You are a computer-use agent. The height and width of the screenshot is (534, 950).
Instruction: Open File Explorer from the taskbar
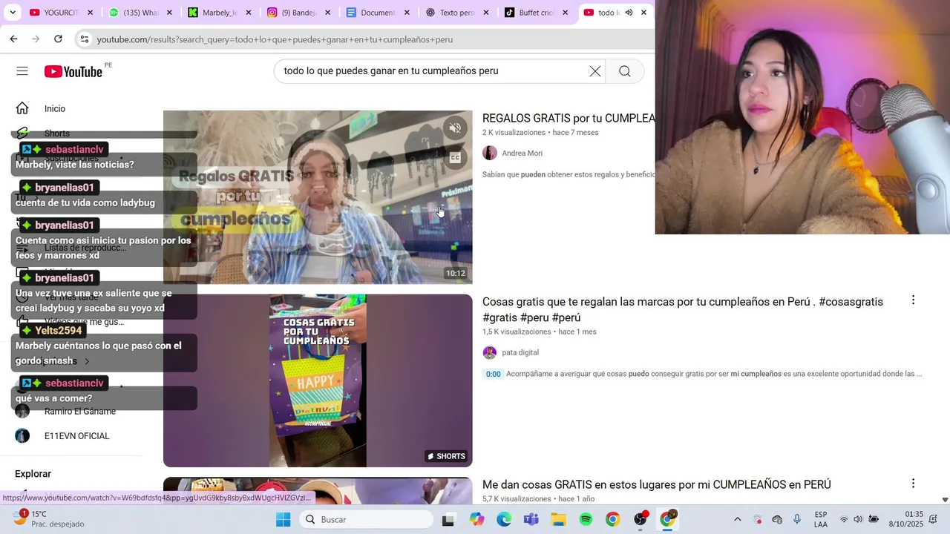coord(558,519)
